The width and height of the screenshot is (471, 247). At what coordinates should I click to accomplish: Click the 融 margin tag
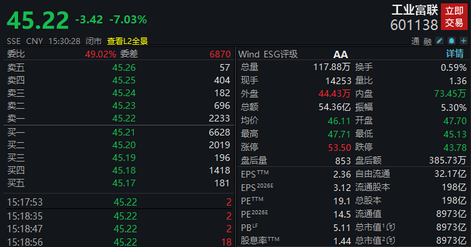point(428,41)
